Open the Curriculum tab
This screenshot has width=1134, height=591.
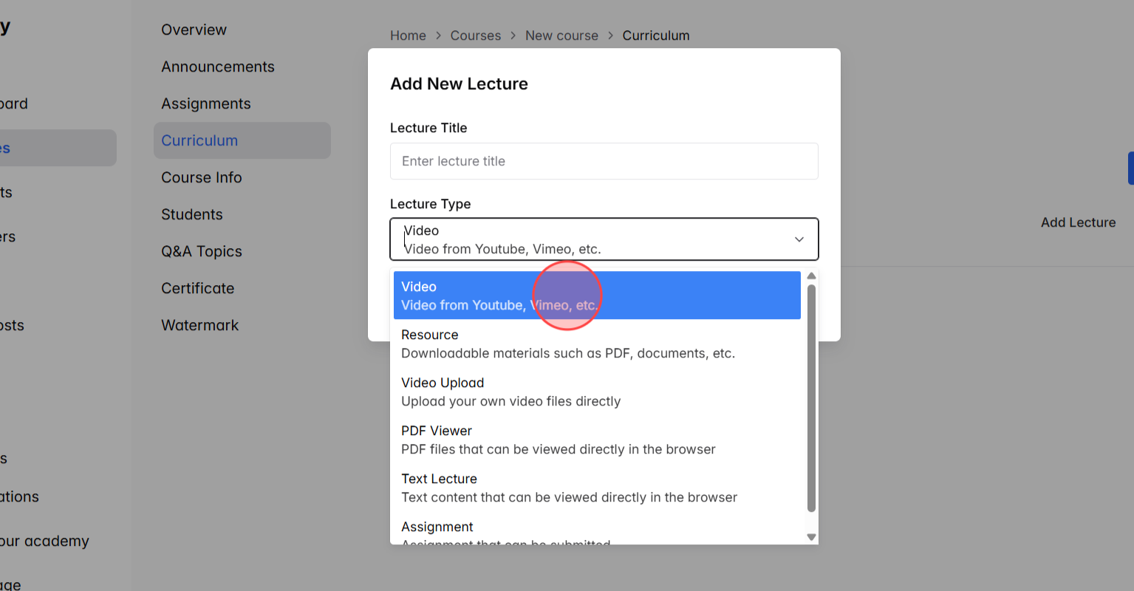[199, 140]
